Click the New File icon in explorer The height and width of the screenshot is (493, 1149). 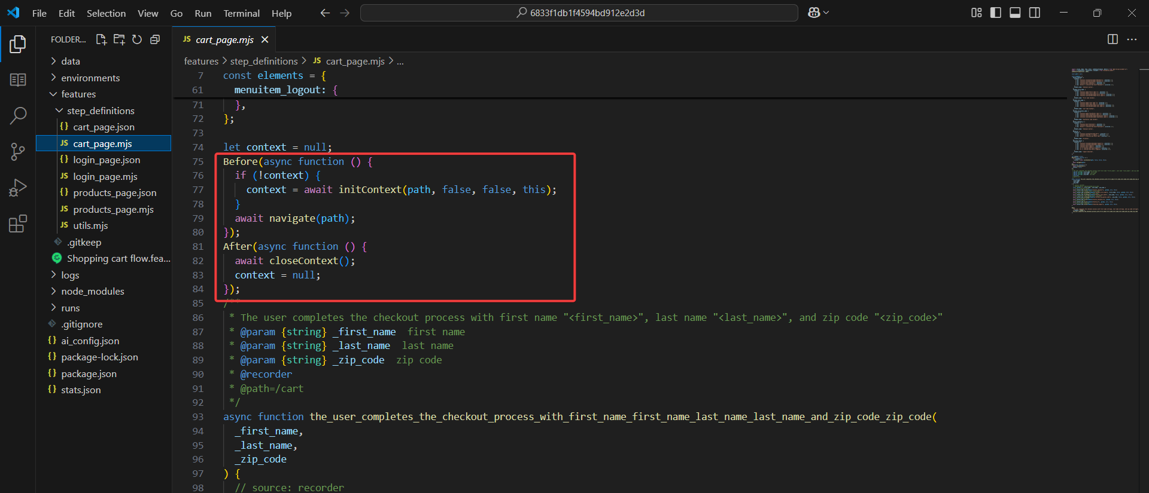101,39
